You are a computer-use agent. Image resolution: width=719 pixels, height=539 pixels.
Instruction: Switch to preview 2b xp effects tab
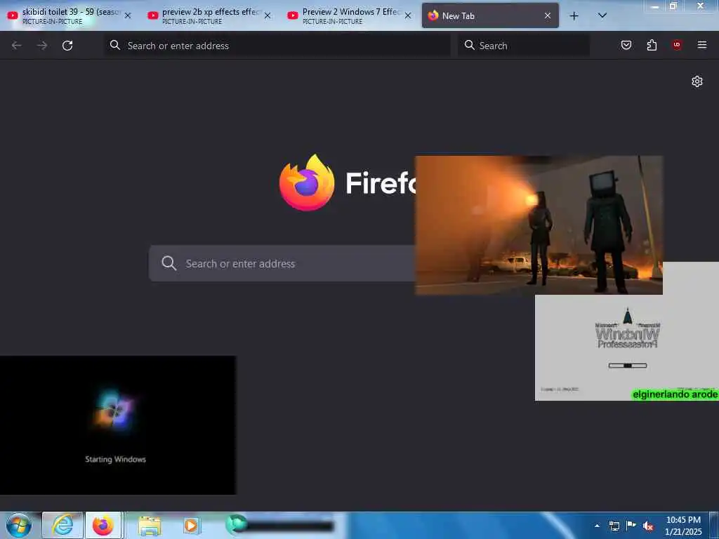(x=210, y=15)
